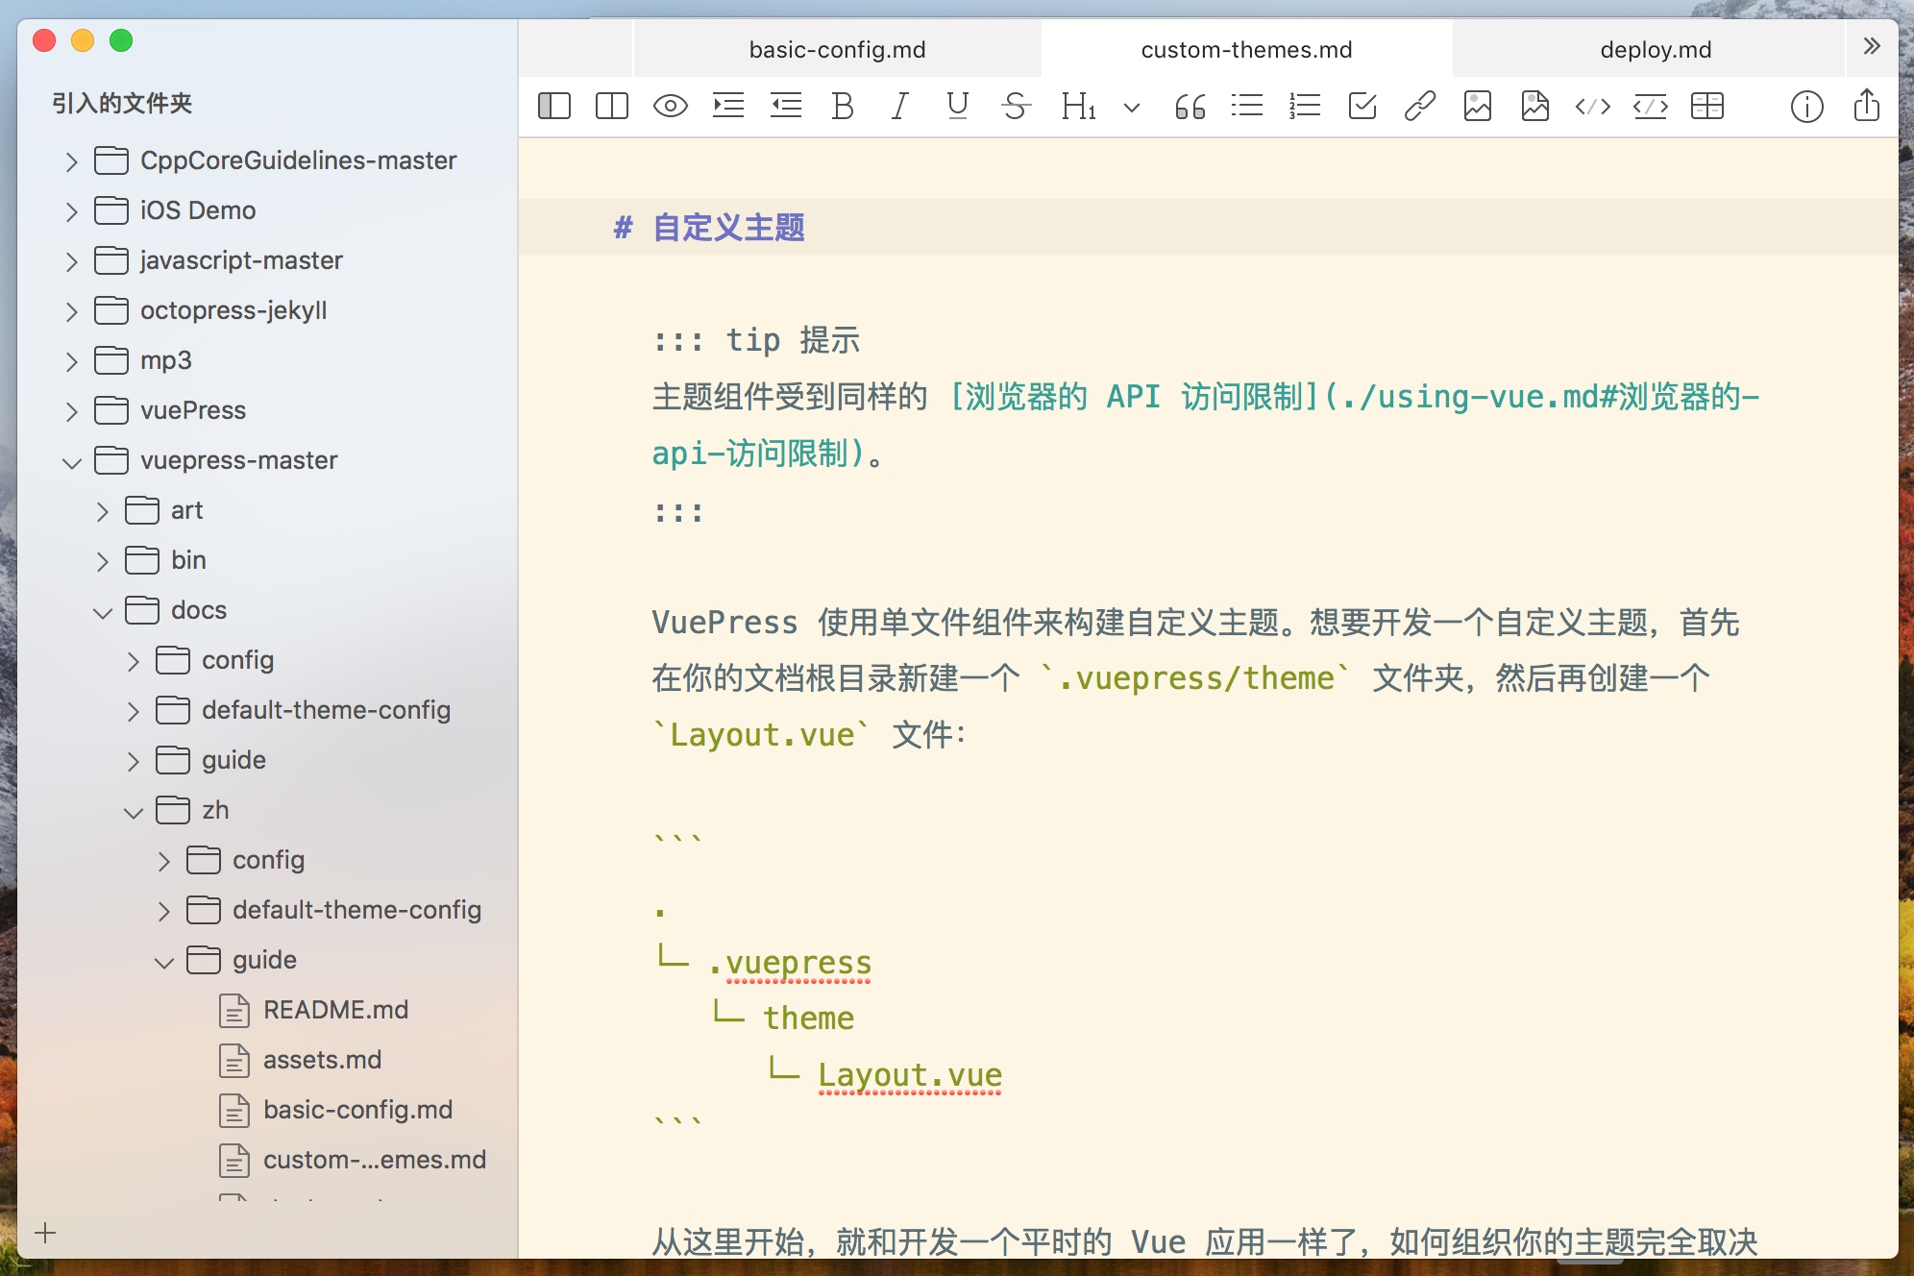Viewport: 1914px width, 1276px height.
Task: Switch to split editor view
Action: coord(612,106)
